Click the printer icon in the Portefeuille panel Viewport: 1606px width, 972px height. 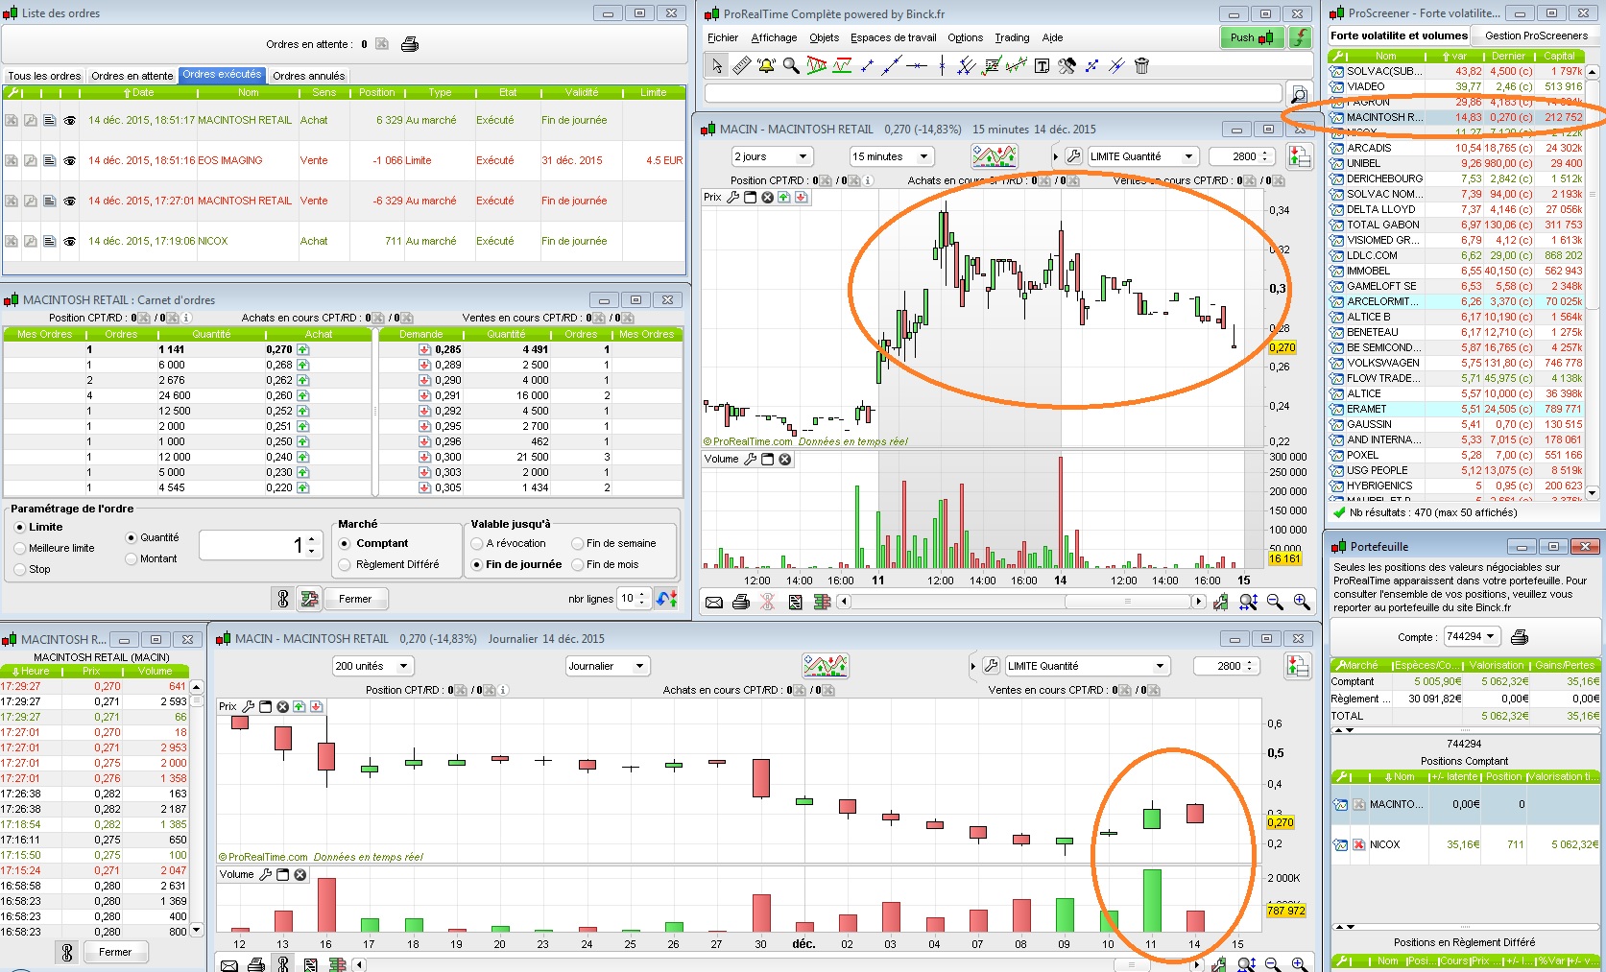pyautogui.click(x=1520, y=636)
